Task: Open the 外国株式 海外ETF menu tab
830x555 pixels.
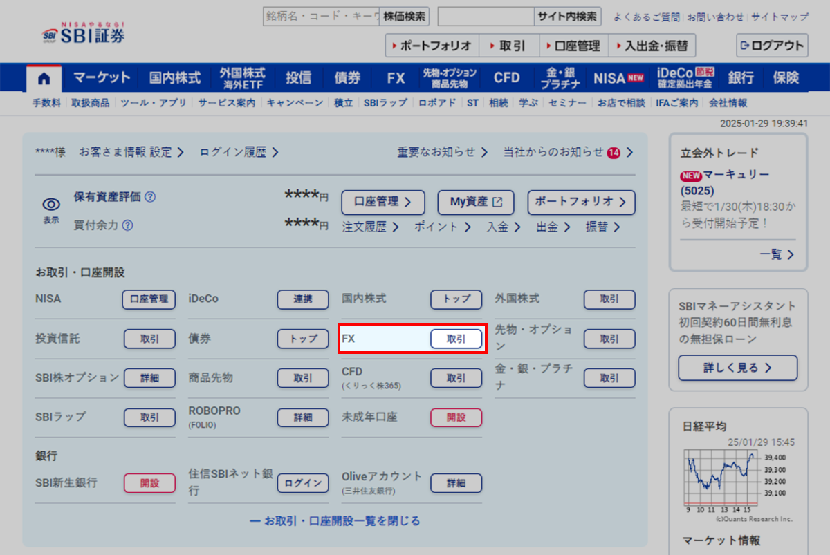Action: (242, 78)
